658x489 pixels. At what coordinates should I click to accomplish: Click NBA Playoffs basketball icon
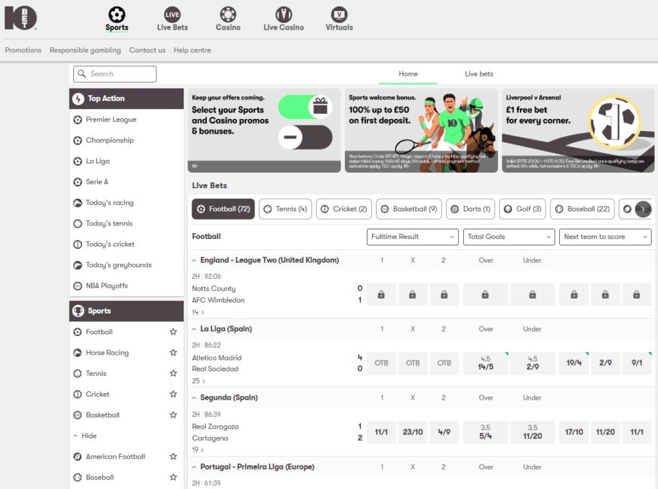coord(78,286)
